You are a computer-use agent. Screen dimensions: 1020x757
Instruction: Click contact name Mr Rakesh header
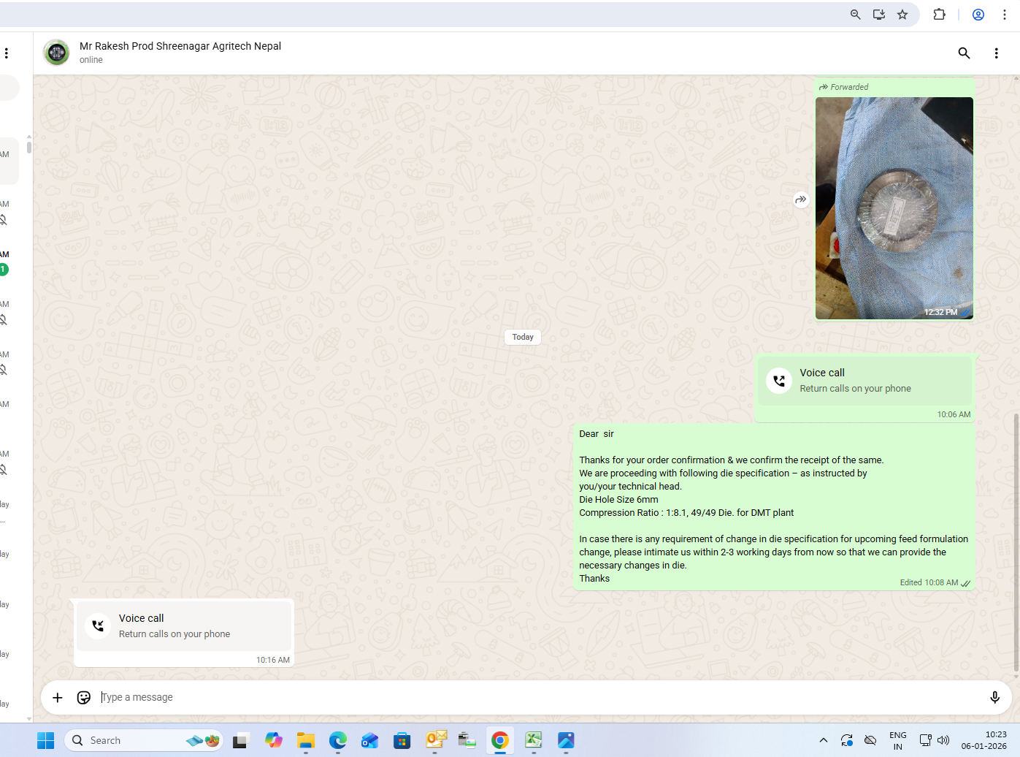(x=180, y=46)
